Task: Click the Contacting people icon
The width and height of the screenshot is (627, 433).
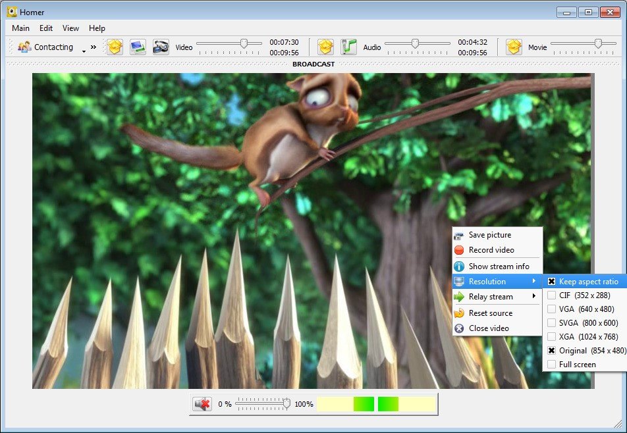Action: (x=24, y=47)
